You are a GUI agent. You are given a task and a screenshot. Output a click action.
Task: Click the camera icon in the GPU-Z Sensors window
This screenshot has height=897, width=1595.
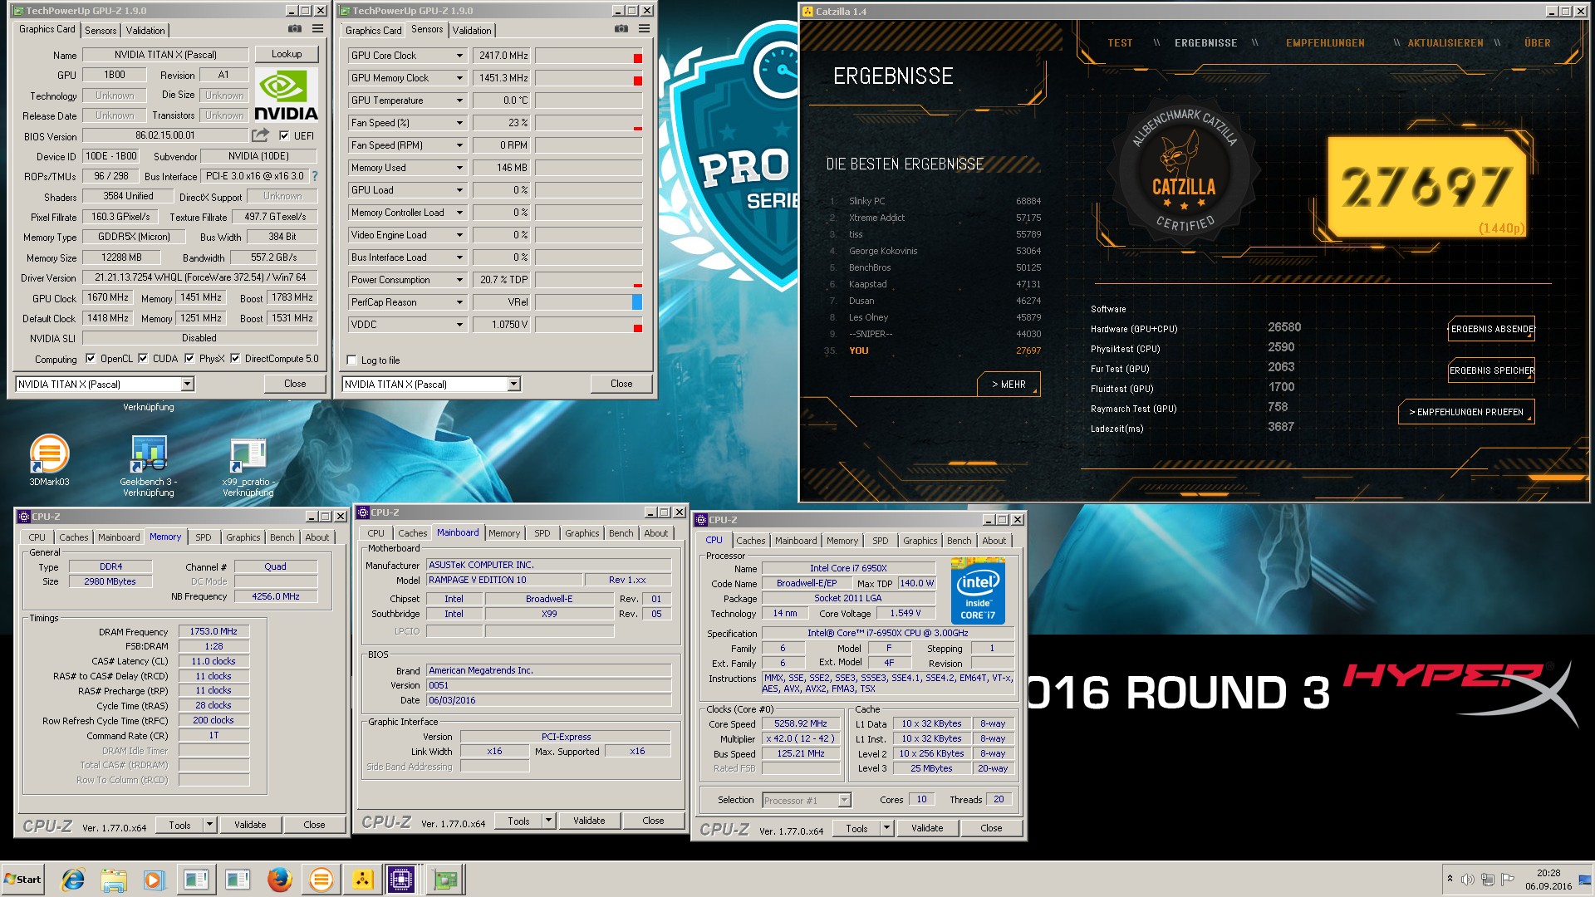pos(621,29)
